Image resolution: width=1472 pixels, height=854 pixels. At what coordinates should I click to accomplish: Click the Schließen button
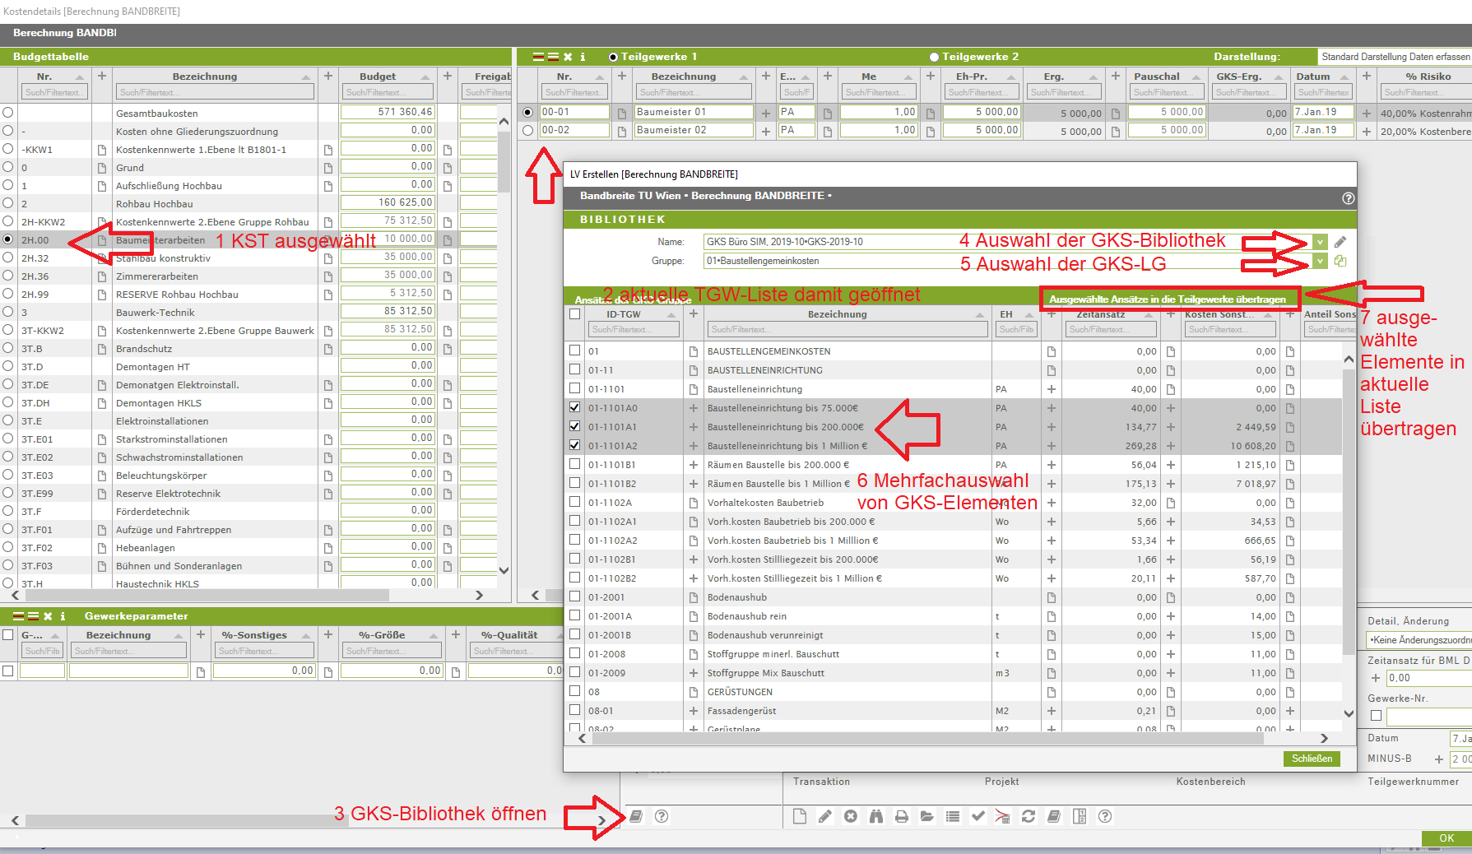[1312, 759]
